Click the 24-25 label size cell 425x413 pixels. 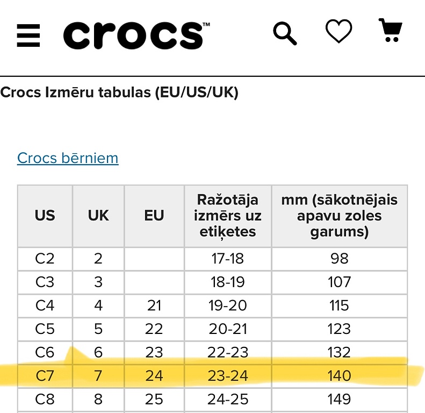(x=228, y=400)
